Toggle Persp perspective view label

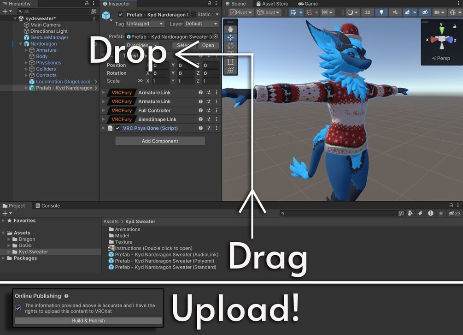[x=441, y=58]
